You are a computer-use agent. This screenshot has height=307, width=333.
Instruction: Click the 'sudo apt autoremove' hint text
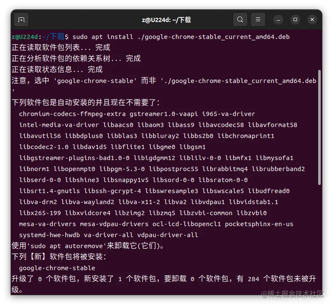(67, 246)
